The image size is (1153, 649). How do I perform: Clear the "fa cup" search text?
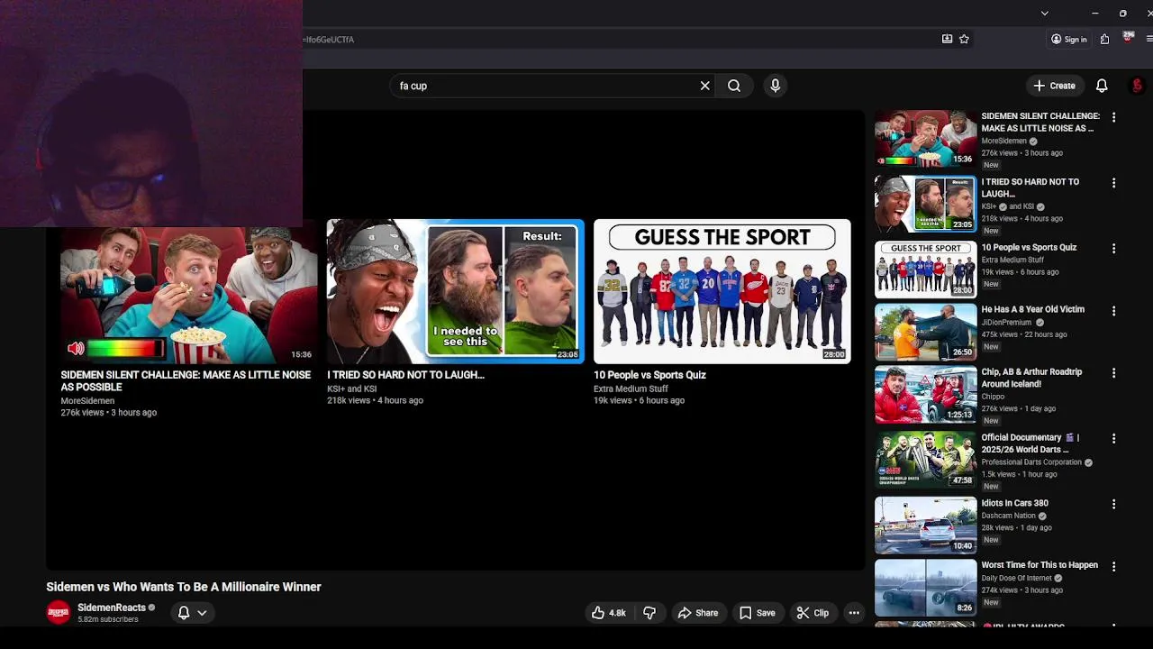pyautogui.click(x=704, y=86)
